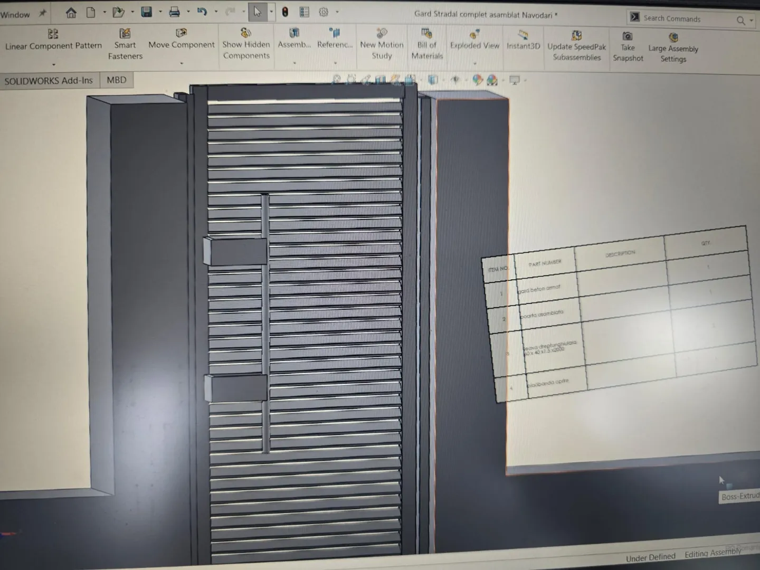Expand the Linear Component Pattern dropdown arrow
The height and width of the screenshot is (570, 760).
[53, 64]
